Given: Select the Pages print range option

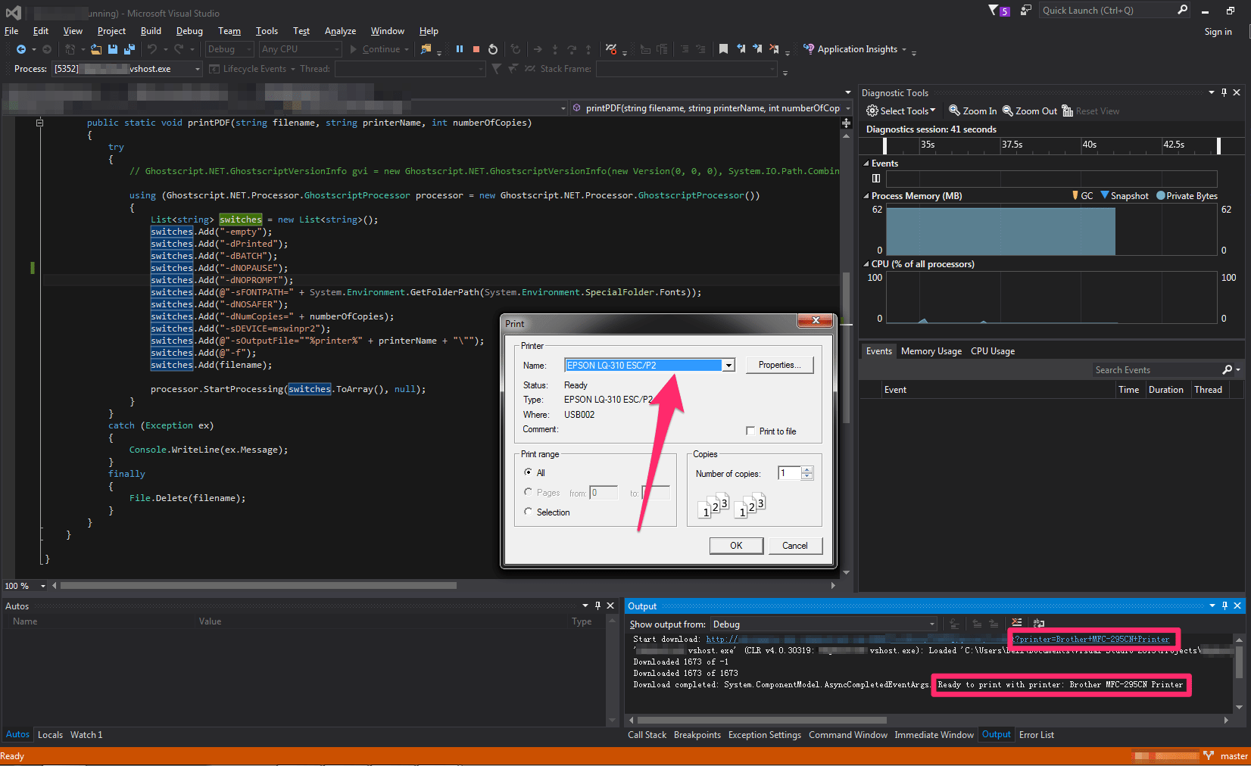Looking at the screenshot, I should pyautogui.click(x=529, y=492).
